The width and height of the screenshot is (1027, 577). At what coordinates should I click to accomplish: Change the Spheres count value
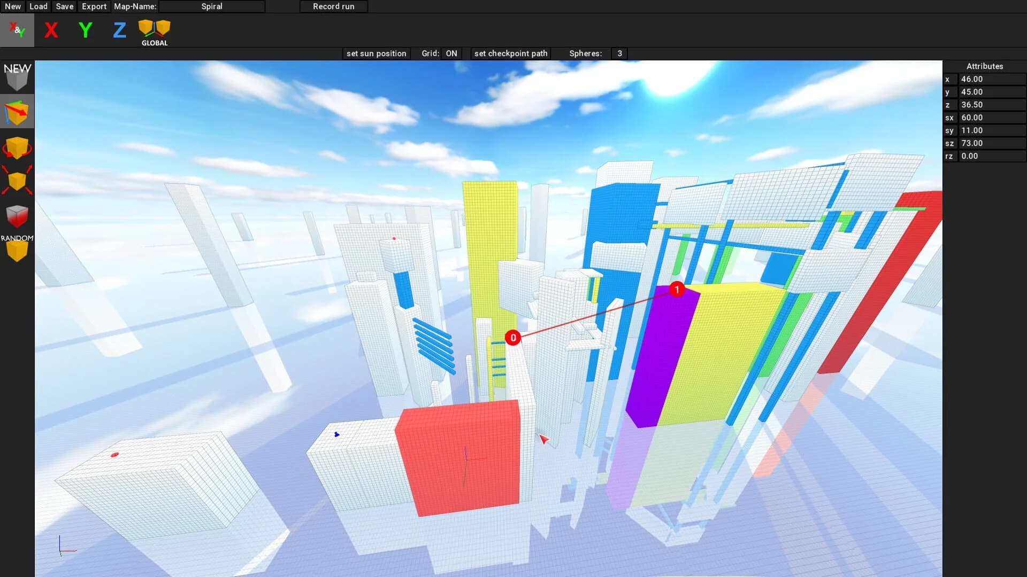click(619, 53)
